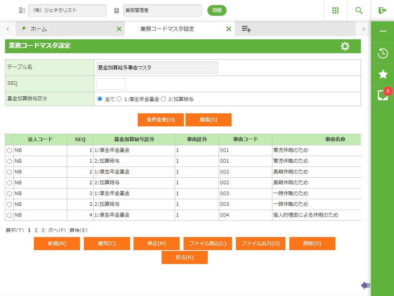Click the add new tab icon
The image size is (394, 296).
pyautogui.click(x=246, y=29)
